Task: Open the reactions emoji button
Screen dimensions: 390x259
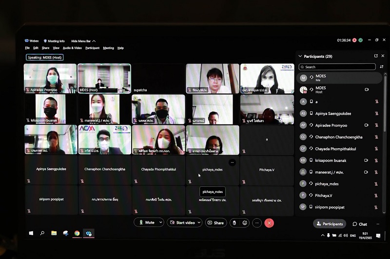Action: click(x=245, y=223)
